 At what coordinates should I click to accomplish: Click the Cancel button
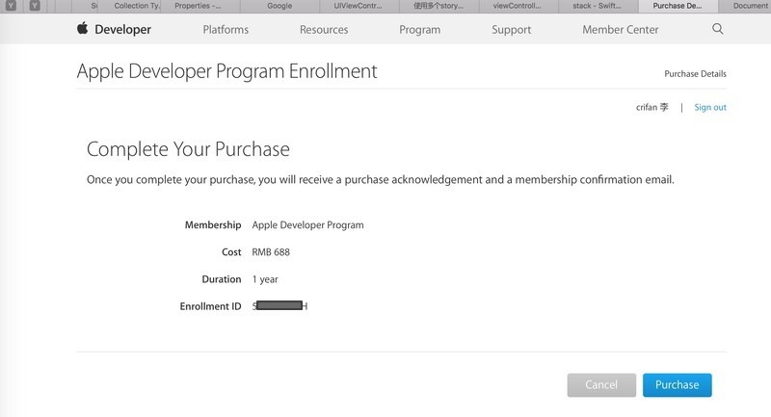(601, 384)
